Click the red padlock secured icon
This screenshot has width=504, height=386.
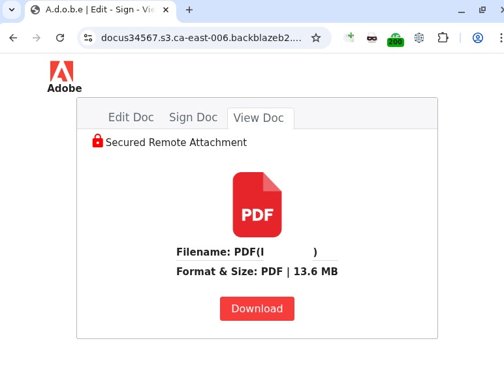[x=98, y=141]
